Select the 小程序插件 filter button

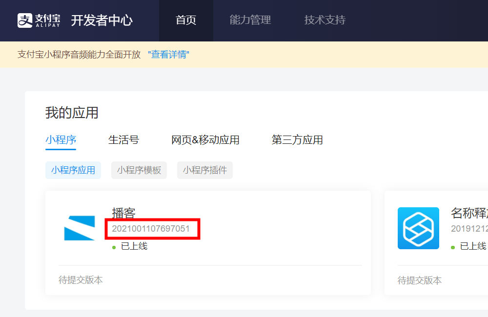pos(205,170)
